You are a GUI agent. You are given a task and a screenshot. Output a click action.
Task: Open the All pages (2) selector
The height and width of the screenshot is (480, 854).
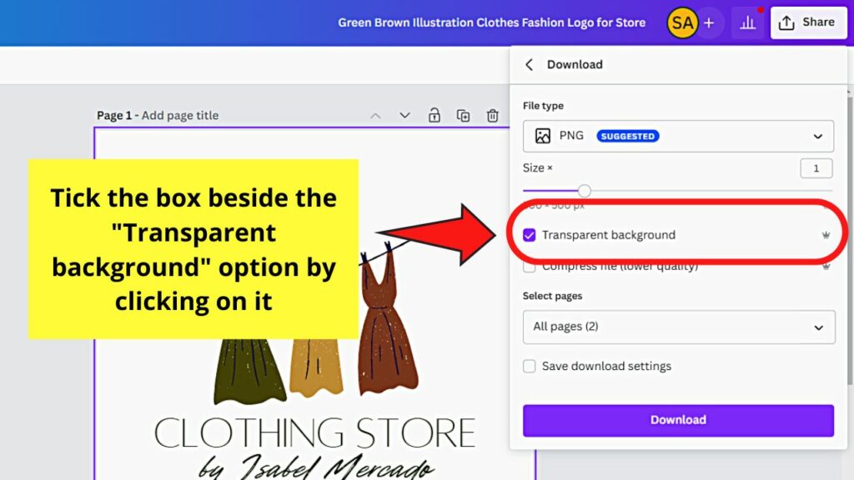point(678,327)
